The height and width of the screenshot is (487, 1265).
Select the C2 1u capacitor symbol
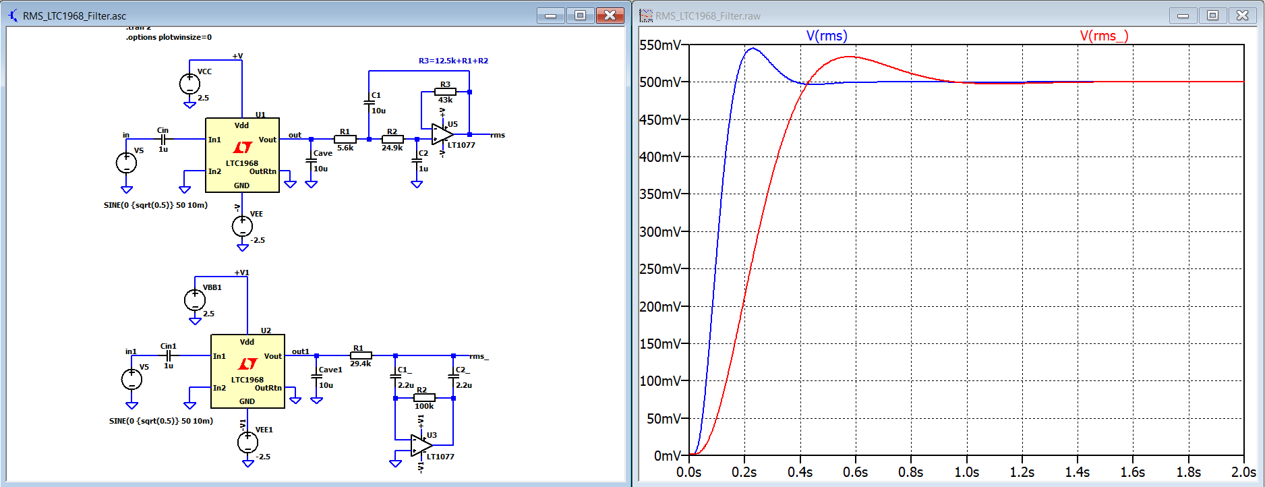[417, 161]
